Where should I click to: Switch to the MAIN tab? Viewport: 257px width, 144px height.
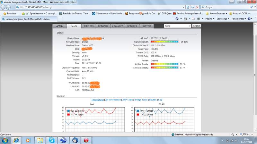coord(74,26)
